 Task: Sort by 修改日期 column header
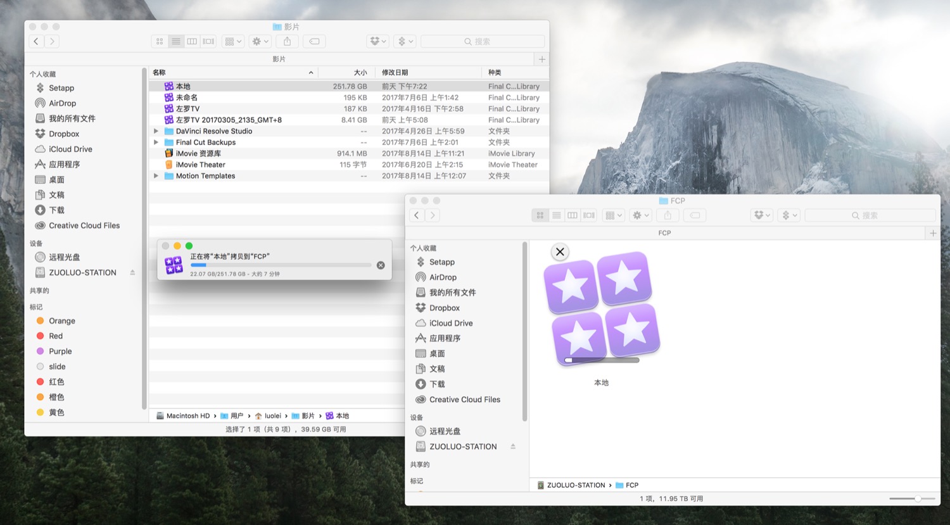[x=395, y=72]
